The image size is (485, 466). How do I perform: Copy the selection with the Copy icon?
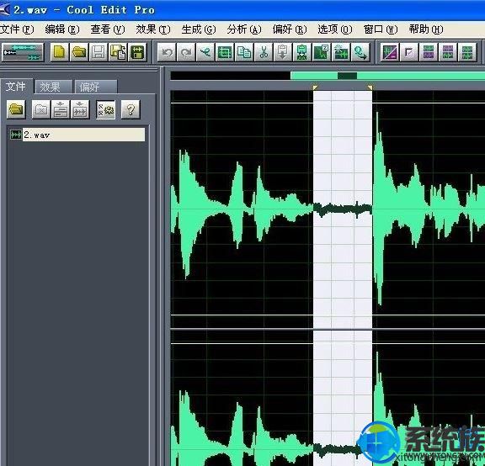(x=244, y=52)
